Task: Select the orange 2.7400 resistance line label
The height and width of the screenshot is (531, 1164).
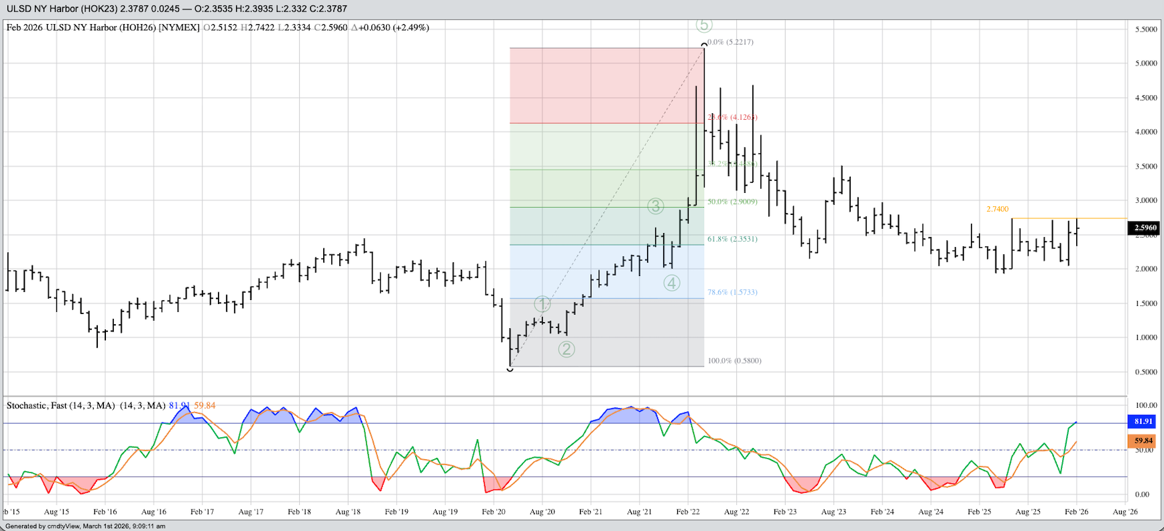Action: (x=997, y=210)
